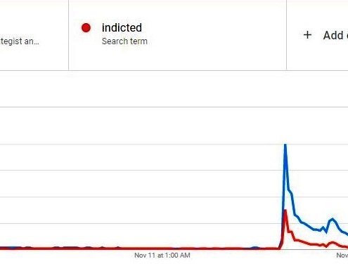Screen dimensions: 348x266
Task: Open the truncated "tegist an..." term card
Action: (x=20, y=41)
